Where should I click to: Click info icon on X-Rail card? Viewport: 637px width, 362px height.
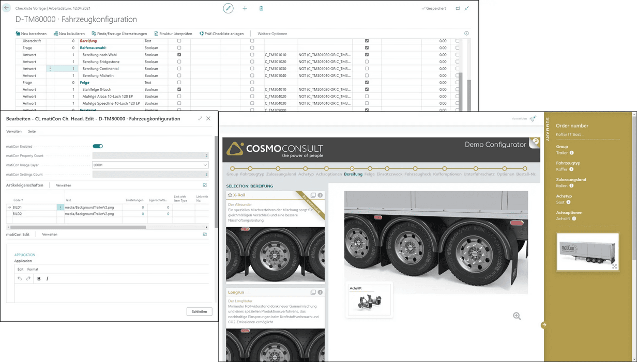coord(320,195)
